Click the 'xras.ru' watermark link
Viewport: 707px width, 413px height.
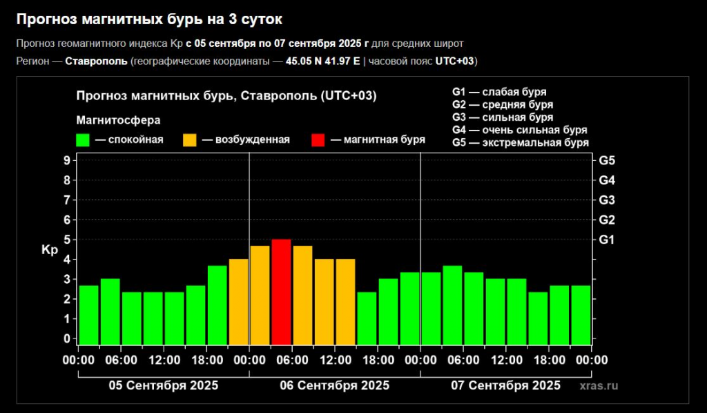pos(599,386)
